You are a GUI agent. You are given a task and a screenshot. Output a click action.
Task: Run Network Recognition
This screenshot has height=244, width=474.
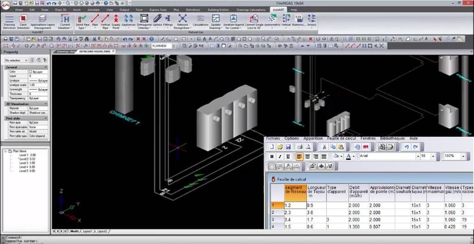[182, 21]
